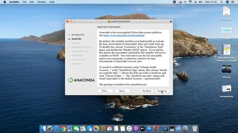Open the Trash in the Dock
238x133 pixels.
[x=194, y=129]
